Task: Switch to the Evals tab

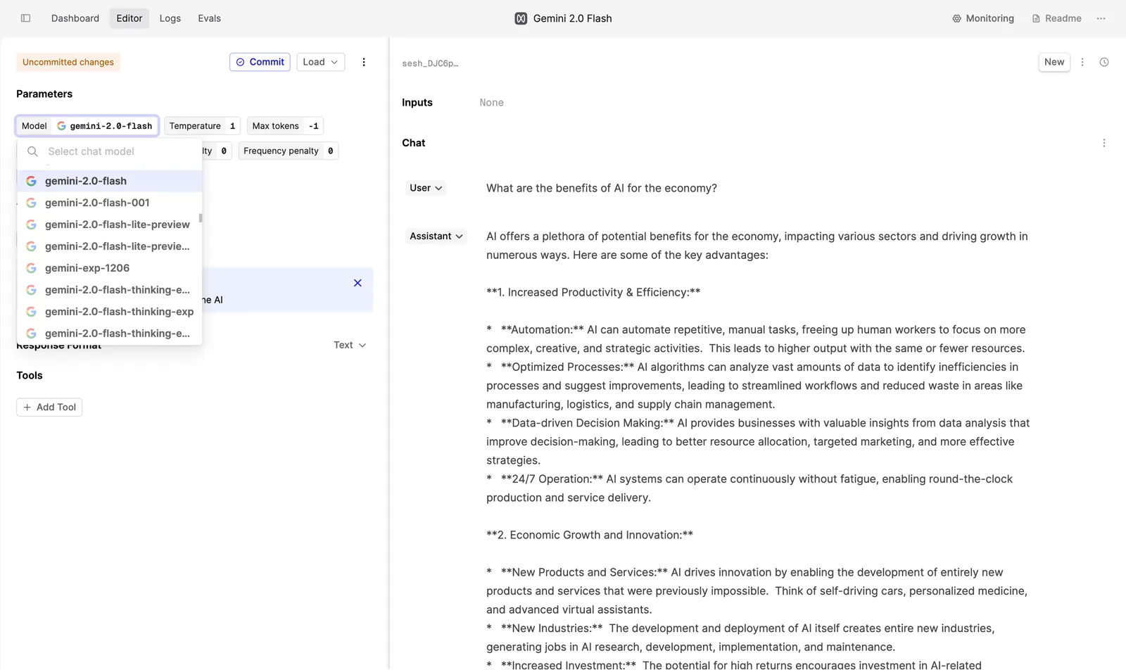Action: pos(210,18)
